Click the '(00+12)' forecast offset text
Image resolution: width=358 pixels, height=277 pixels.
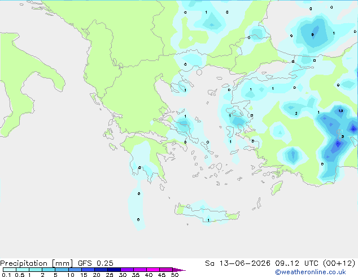pyautogui.click(x=339, y=263)
